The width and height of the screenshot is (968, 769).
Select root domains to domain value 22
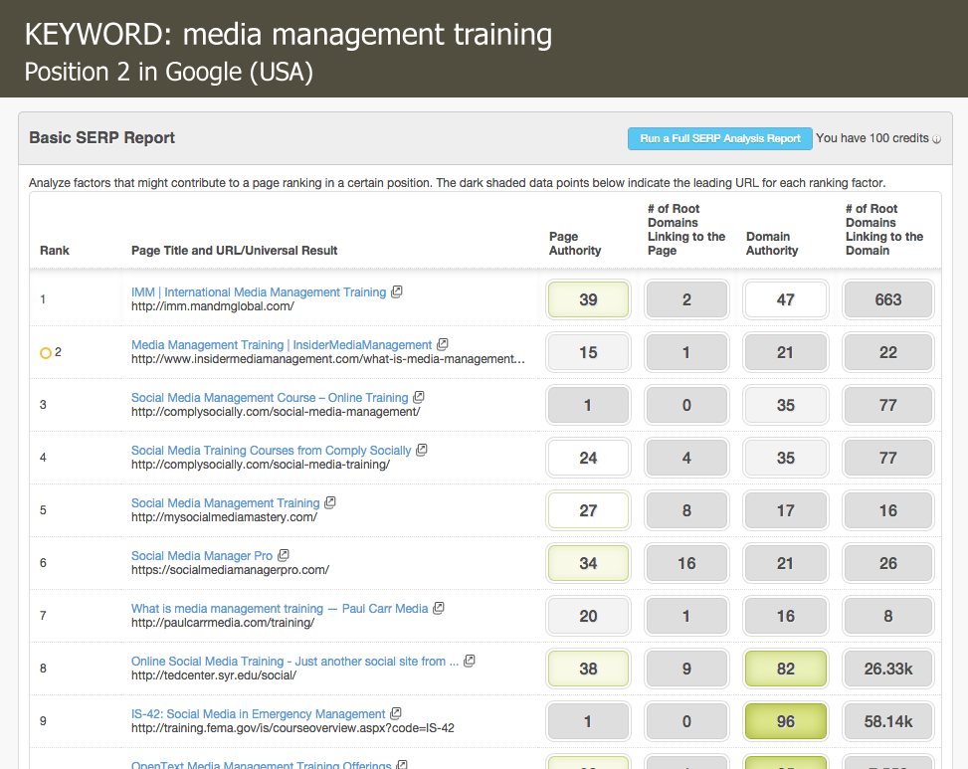pyautogui.click(x=887, y=352)
